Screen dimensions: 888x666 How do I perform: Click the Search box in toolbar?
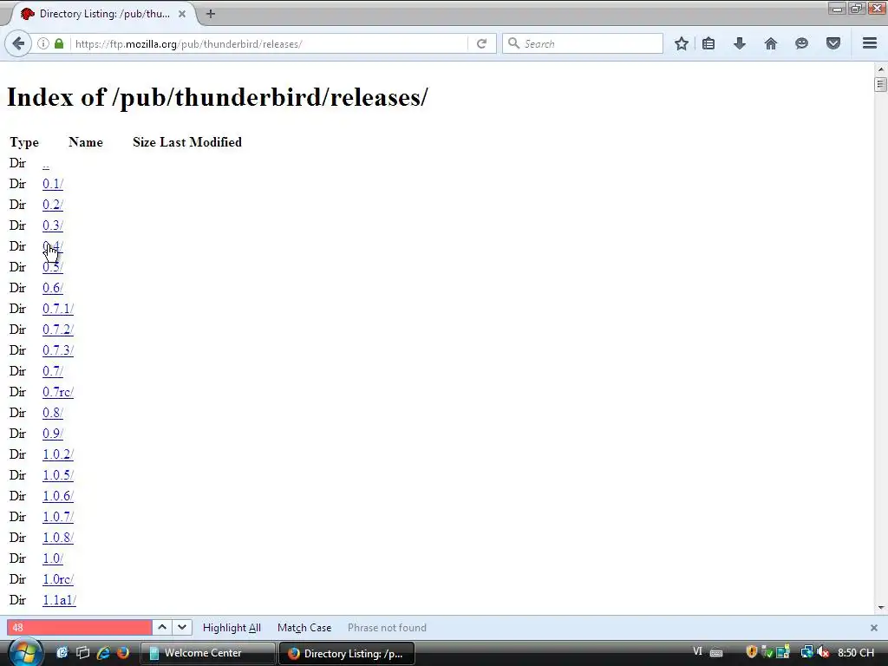583,43
